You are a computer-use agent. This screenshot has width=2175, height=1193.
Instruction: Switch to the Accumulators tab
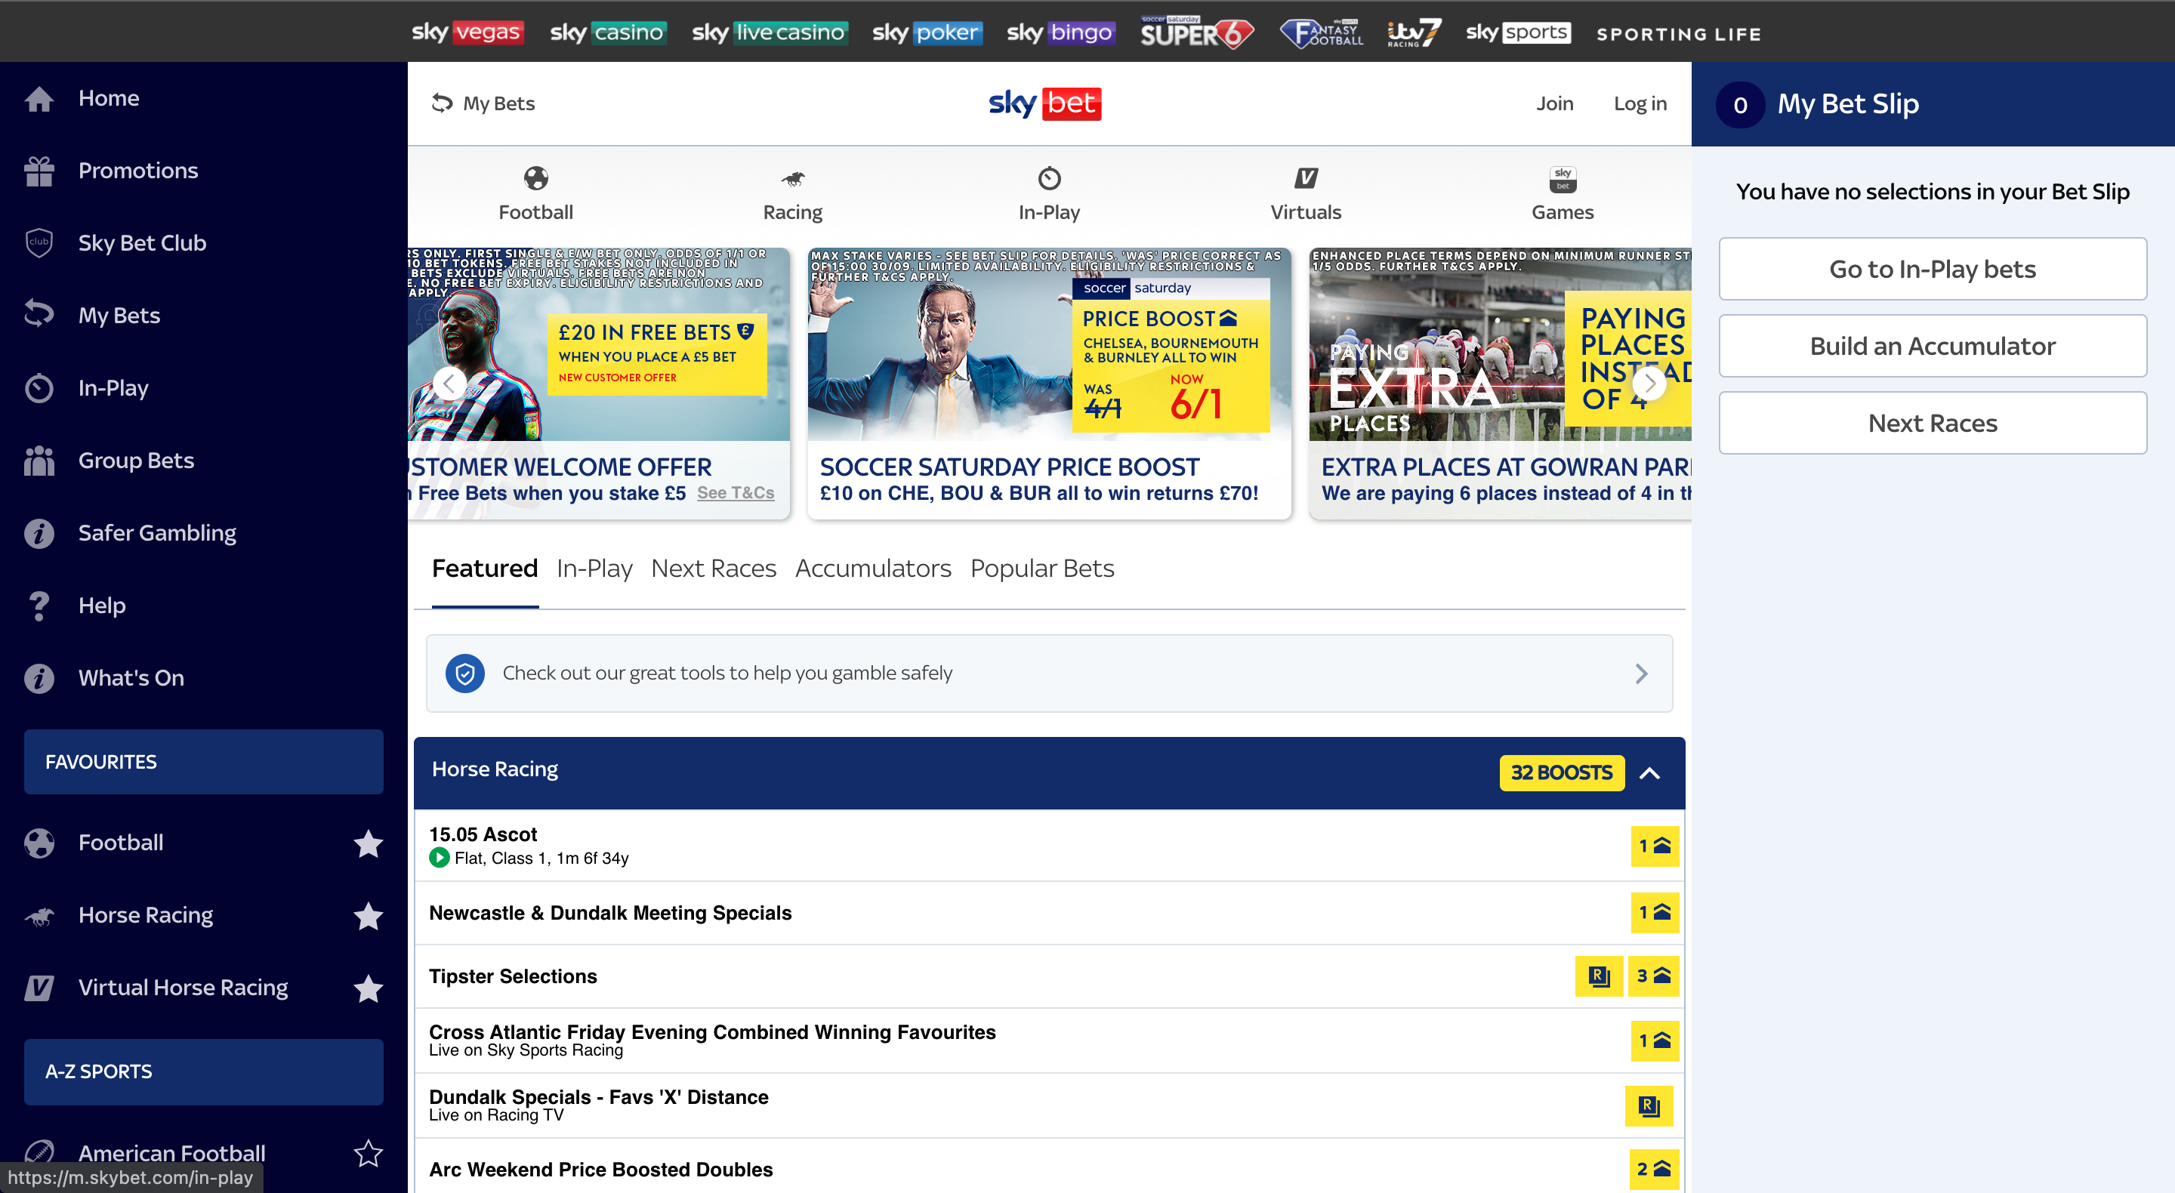(873, 569)
